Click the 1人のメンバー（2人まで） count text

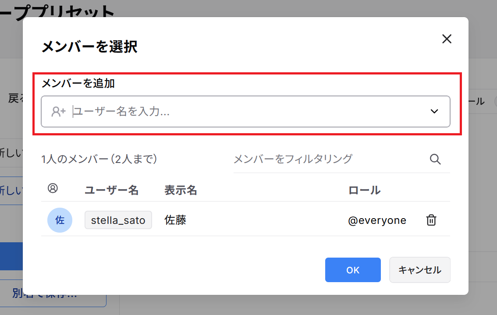click(99, 159)
